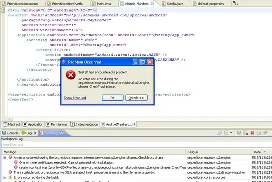Open the Stocks.java editor tab

[x=175, y=4]
